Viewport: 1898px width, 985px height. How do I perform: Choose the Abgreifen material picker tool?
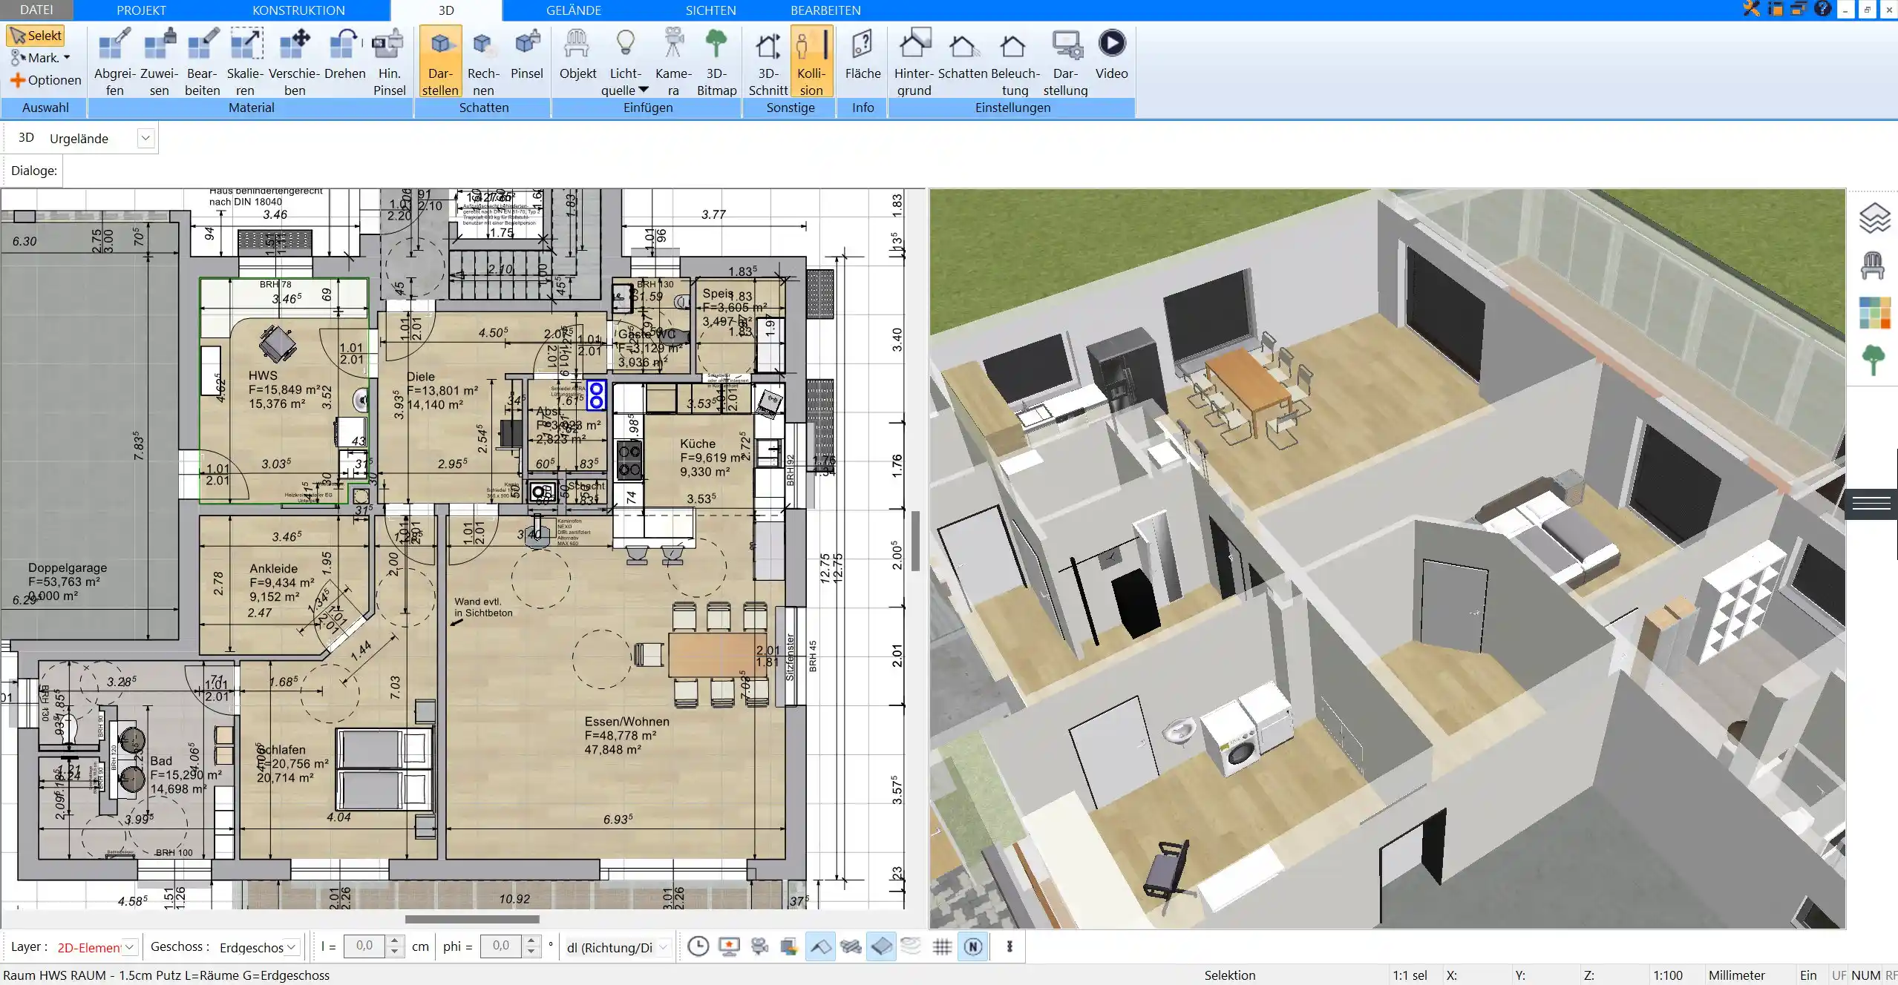pyautogui.click(x=114, y=62)
